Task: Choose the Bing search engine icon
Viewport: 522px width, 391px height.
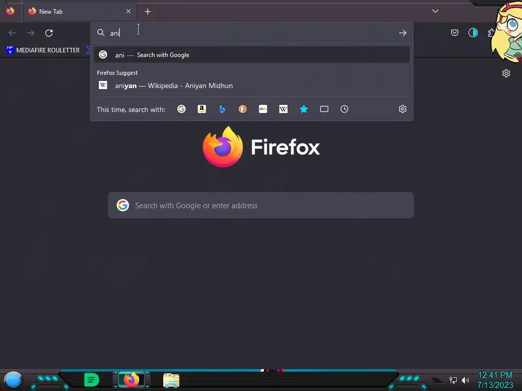Action: coord(222,109)
